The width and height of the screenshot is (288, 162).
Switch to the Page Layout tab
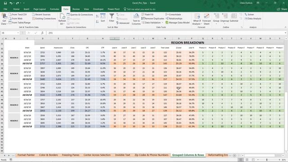click(40, 9)
